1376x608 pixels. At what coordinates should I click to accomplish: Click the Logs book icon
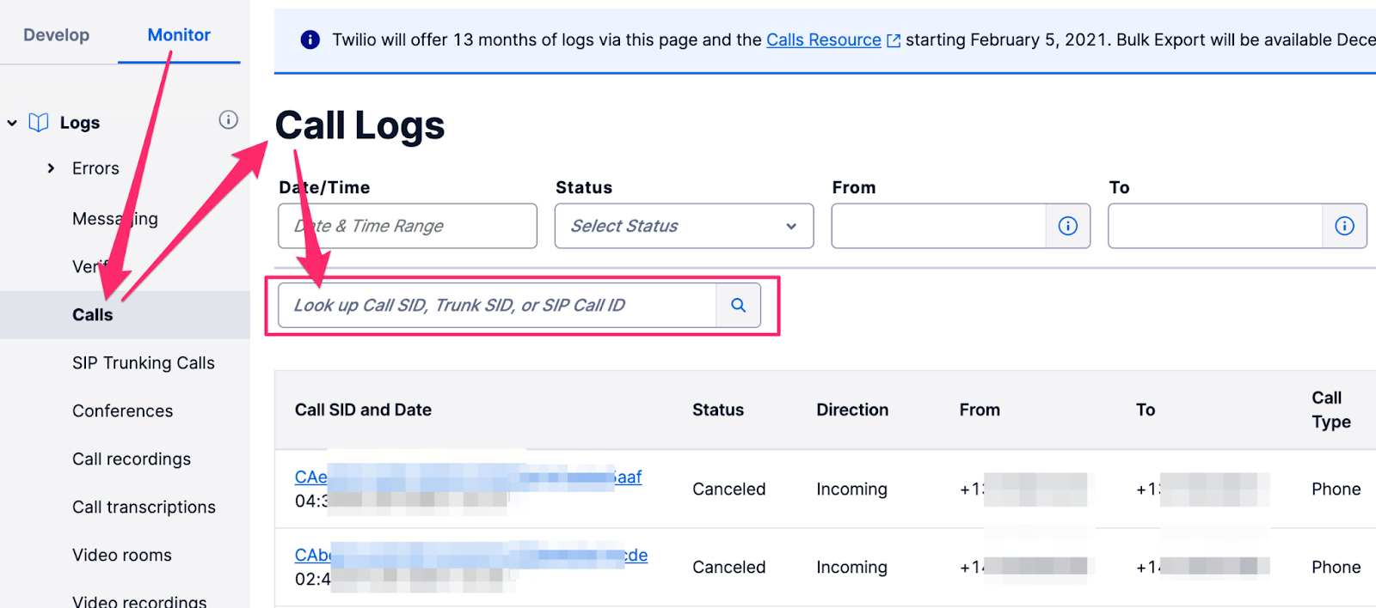click(39, 123)
